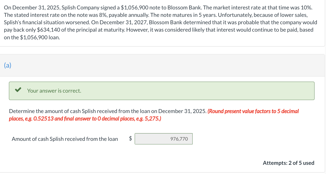
Task: Expand the part (a) section label
Action: 8,66
